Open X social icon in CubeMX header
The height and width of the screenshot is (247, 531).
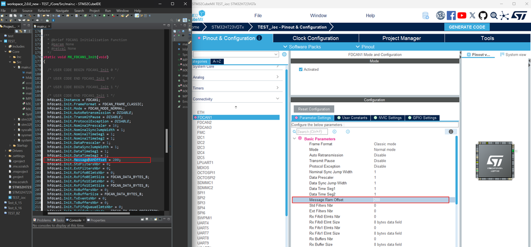pyautogui.click(x=473, y=15)
